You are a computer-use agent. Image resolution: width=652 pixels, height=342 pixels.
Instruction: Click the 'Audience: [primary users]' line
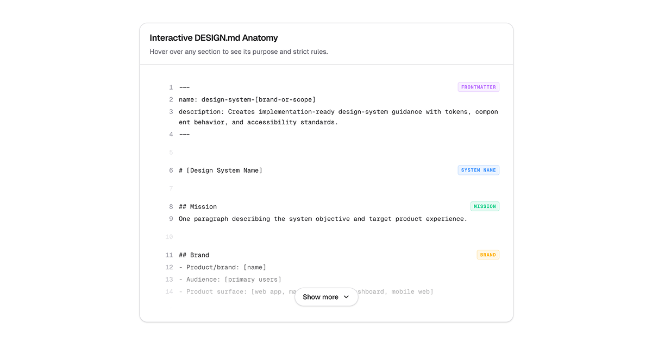click(230, 280)
